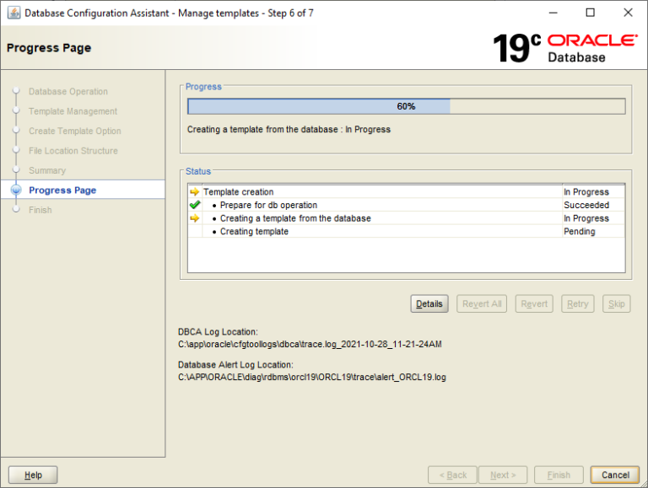Viewport: 648px width, 488px height.
Task: Click the green checkmark for Prepare for db operation
Action: (195, 205)
